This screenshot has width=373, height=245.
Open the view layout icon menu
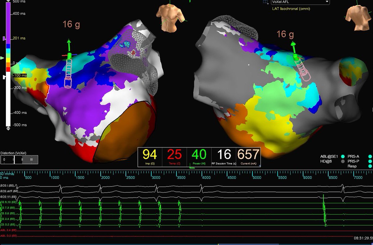265,2
